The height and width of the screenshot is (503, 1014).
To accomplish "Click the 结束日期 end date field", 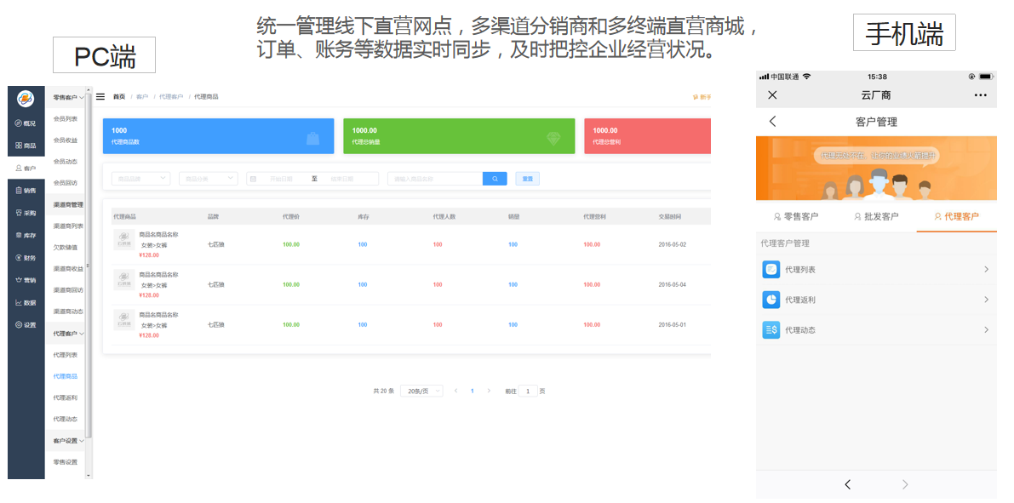I will click(343, 179).
